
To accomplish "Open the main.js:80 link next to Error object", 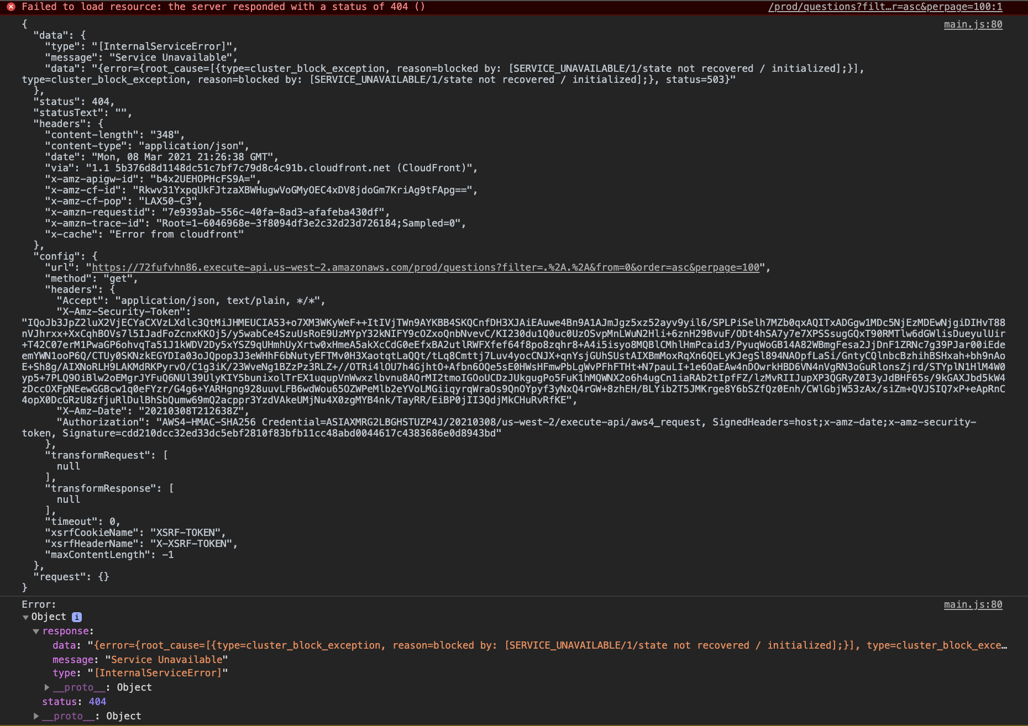I will [972, 604].
